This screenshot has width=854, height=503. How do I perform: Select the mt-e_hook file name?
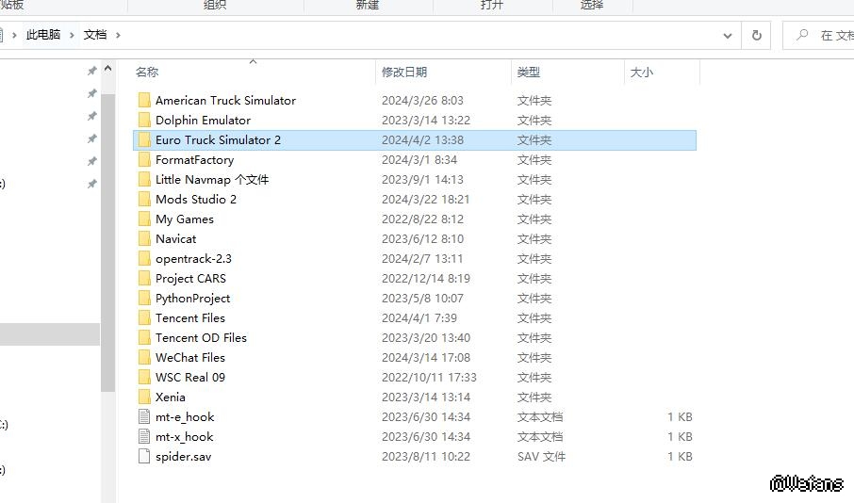click(x=185, y=417)
